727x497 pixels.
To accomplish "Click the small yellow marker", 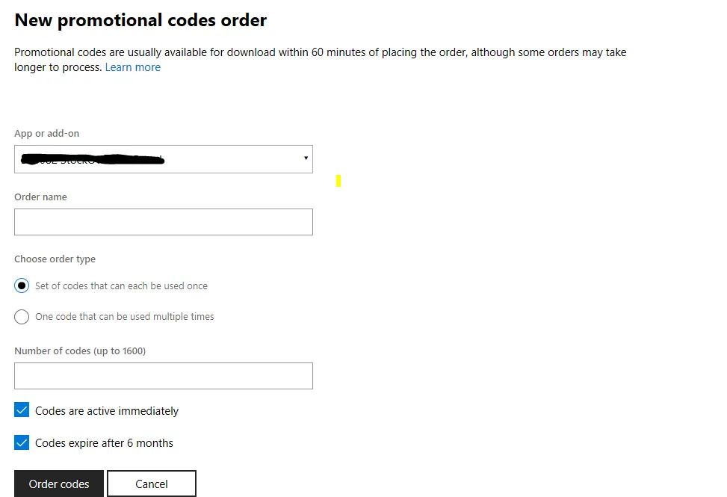I will point(338,180).
